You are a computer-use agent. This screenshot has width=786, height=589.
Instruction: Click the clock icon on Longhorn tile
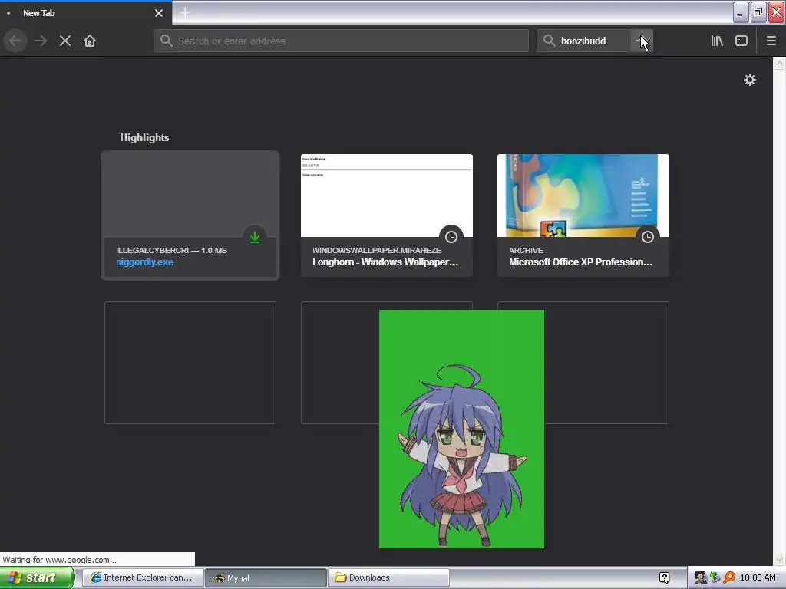tap(451, 237)
